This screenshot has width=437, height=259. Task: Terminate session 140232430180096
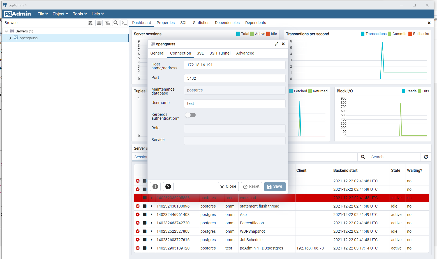click(138, 206)
